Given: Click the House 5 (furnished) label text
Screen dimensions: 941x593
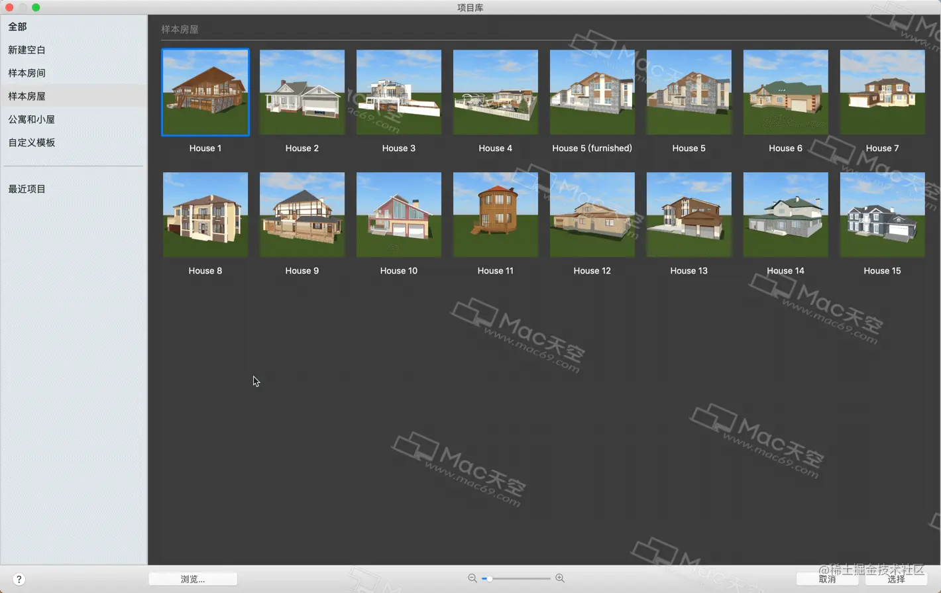Looking at the screenshot, I should (x=592, y=148).
